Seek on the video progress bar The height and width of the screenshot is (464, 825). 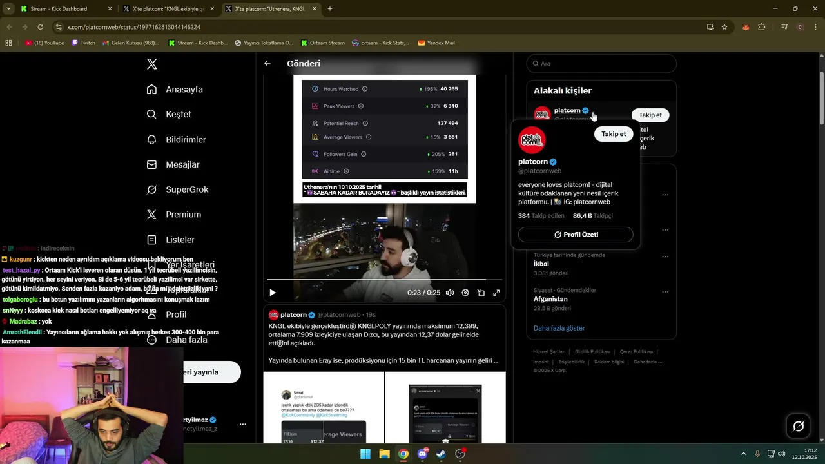[x=385, y=280]
